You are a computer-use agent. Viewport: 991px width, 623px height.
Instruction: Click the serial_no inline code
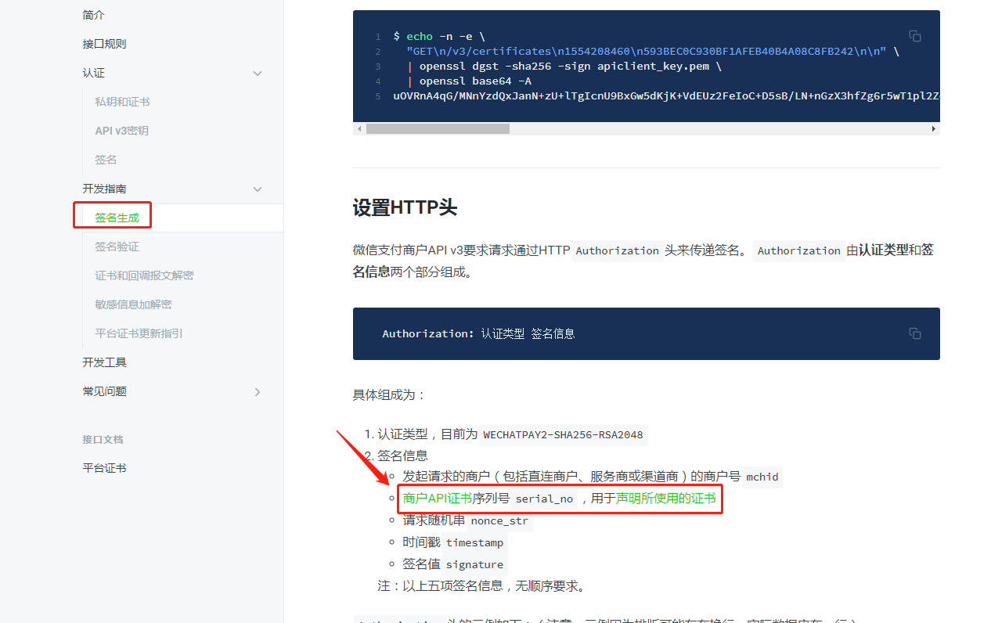544,499
